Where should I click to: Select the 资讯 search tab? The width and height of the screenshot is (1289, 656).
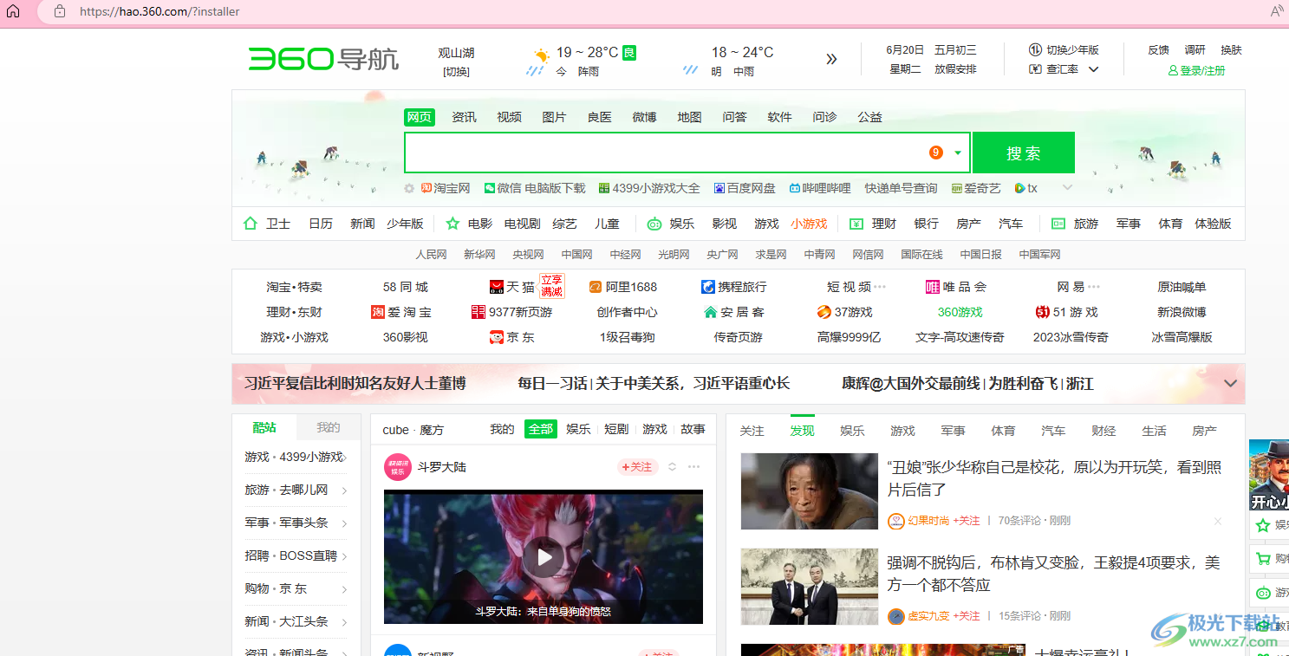coord(464,117)
